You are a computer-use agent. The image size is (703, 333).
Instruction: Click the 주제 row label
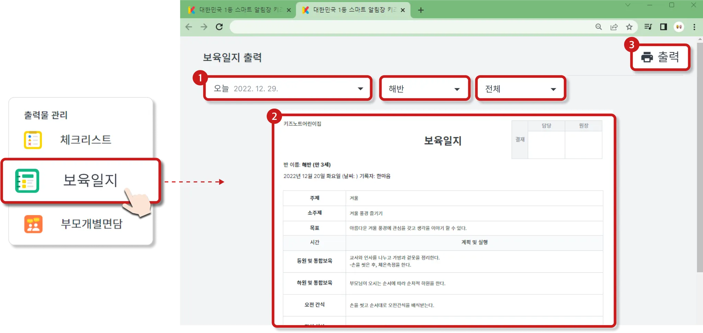314,198
